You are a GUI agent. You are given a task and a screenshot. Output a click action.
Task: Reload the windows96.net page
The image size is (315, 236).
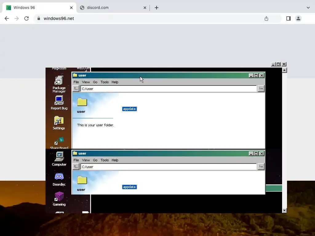(26, 18)
